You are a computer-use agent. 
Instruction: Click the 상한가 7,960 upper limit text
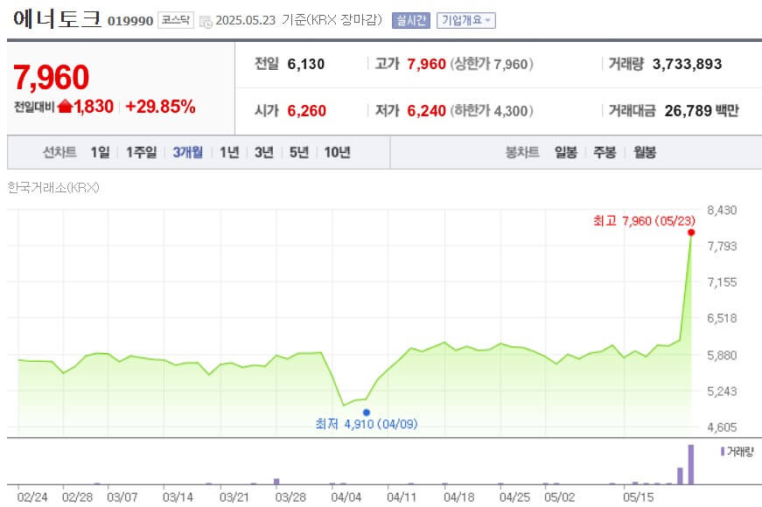pos(492,64)
